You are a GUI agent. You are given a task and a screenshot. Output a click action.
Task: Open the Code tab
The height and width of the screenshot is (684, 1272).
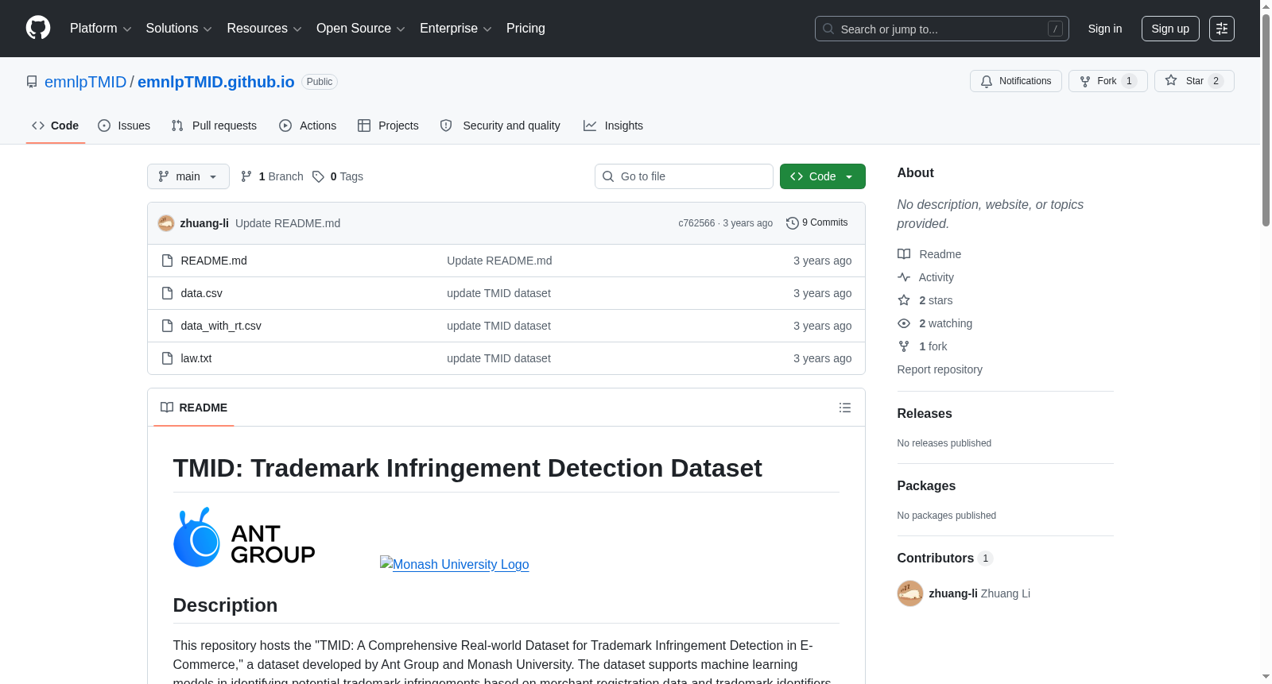click(56, 126)
